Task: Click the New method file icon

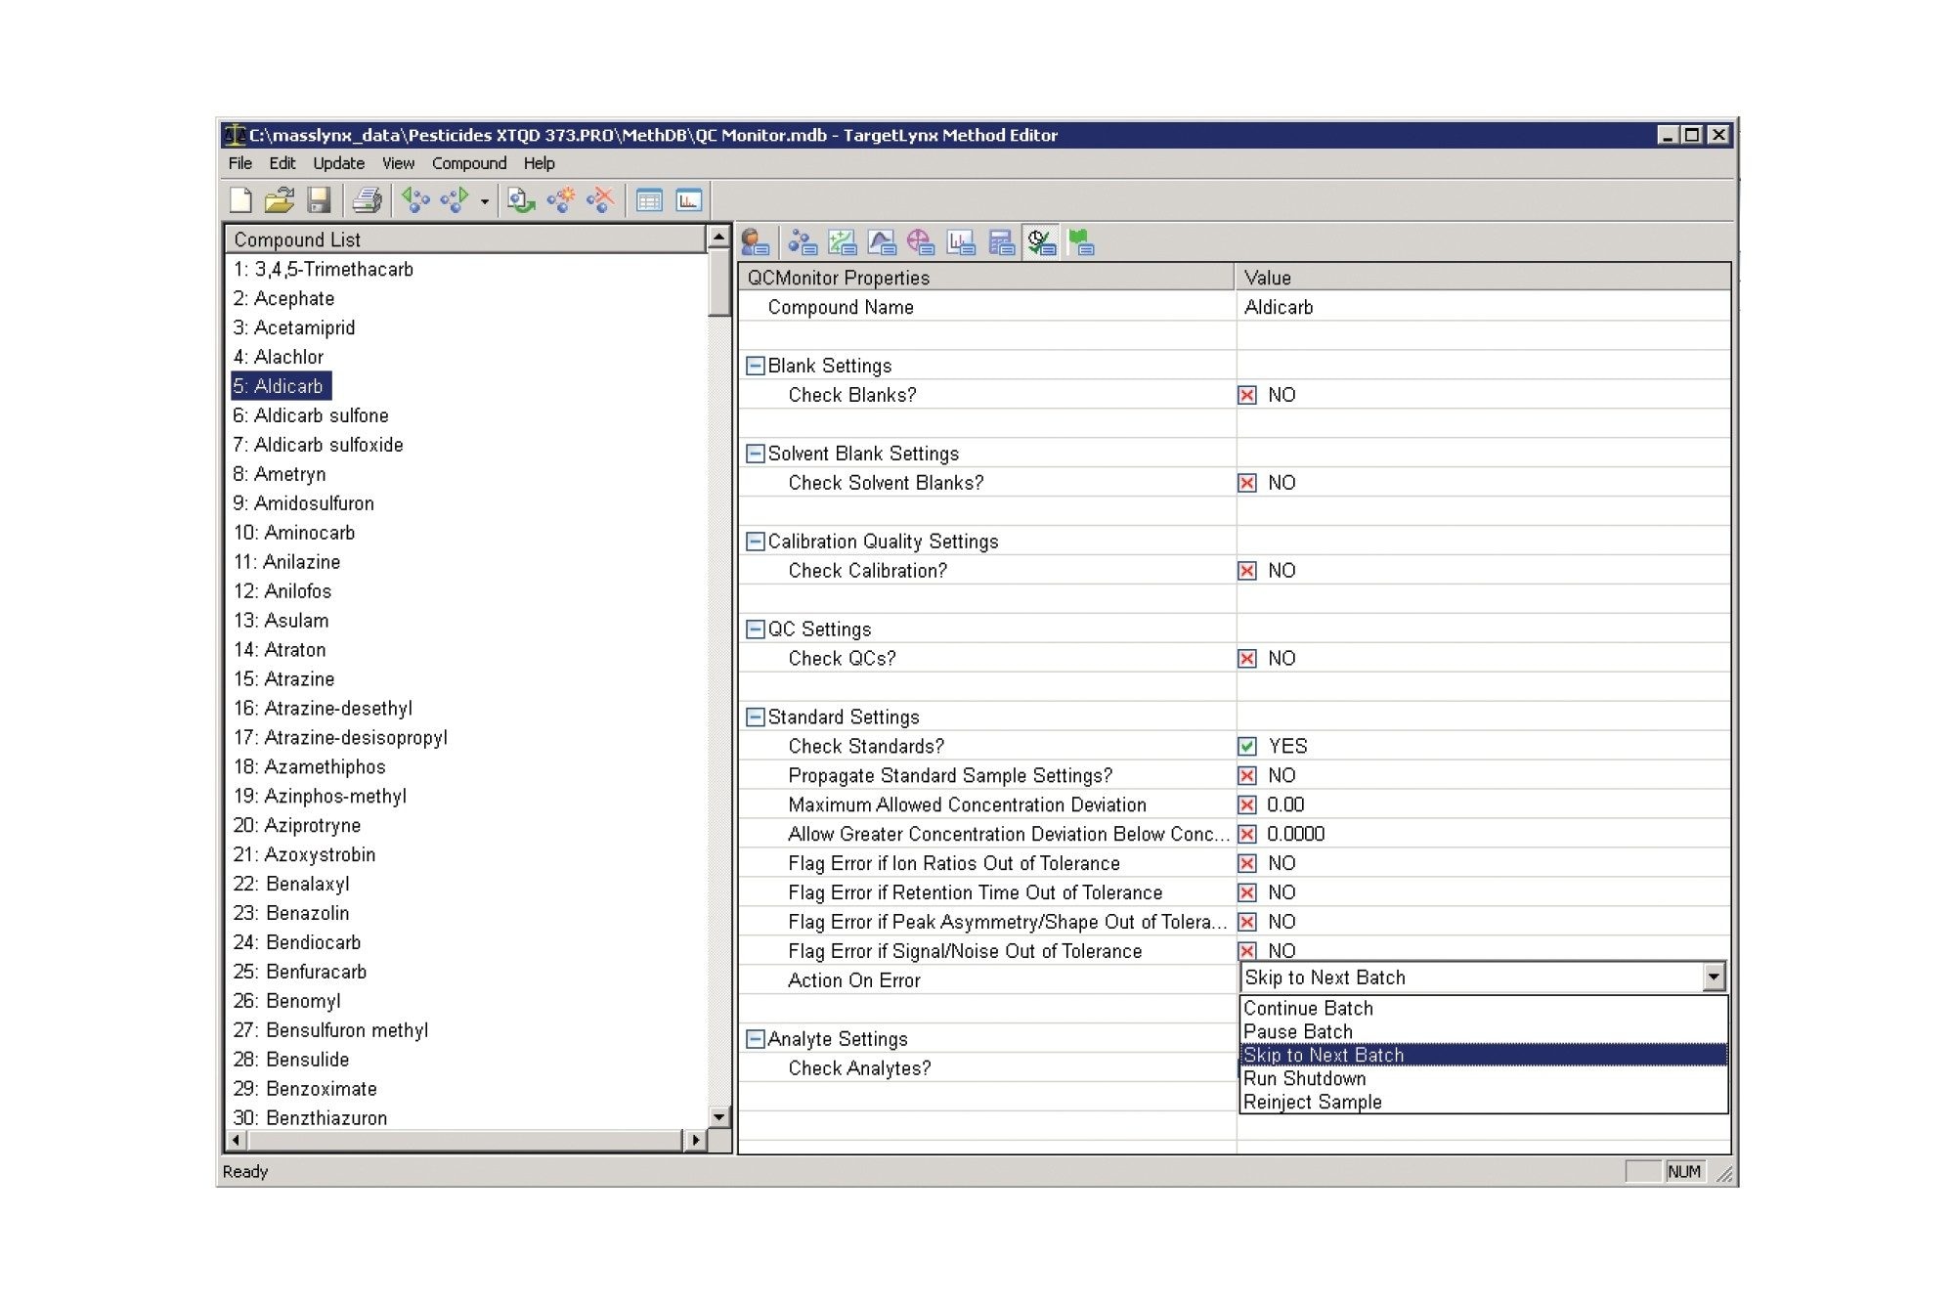Action: click(240, 200)
